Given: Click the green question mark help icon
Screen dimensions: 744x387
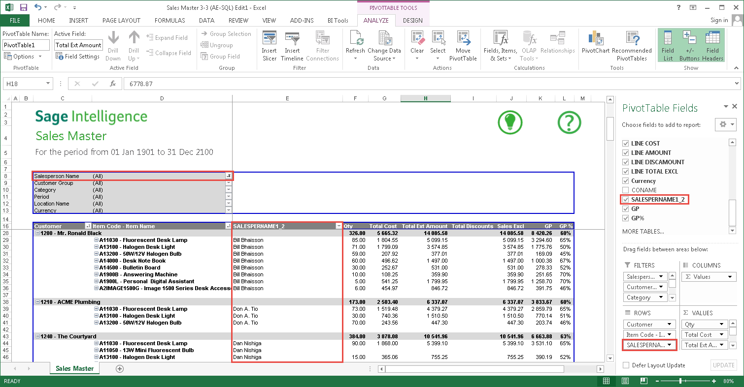Looking at the screenshot, I should coord(569,121).
